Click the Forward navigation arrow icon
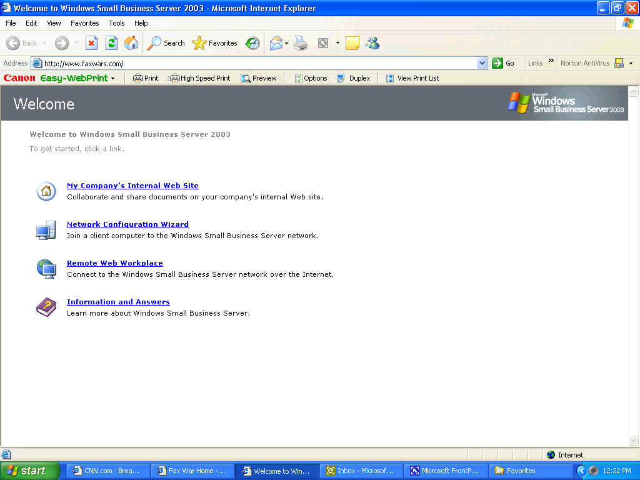640x480 pixels. pyautogui.click(x=62, y=43)
